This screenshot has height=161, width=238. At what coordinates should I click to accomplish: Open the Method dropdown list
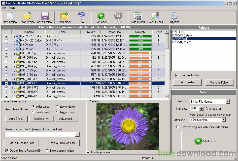coord(228,101)
